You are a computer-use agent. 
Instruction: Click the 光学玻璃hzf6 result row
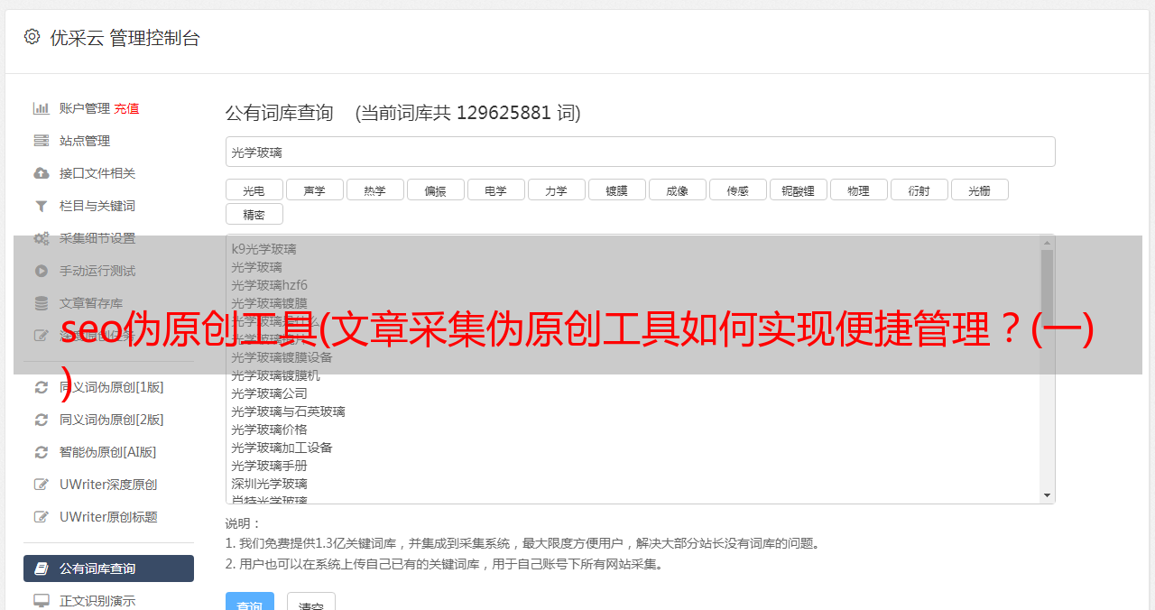pyautogui.click(x=633, y=285)
